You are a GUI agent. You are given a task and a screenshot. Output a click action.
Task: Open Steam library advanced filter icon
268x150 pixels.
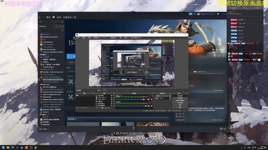pos(62,30)
